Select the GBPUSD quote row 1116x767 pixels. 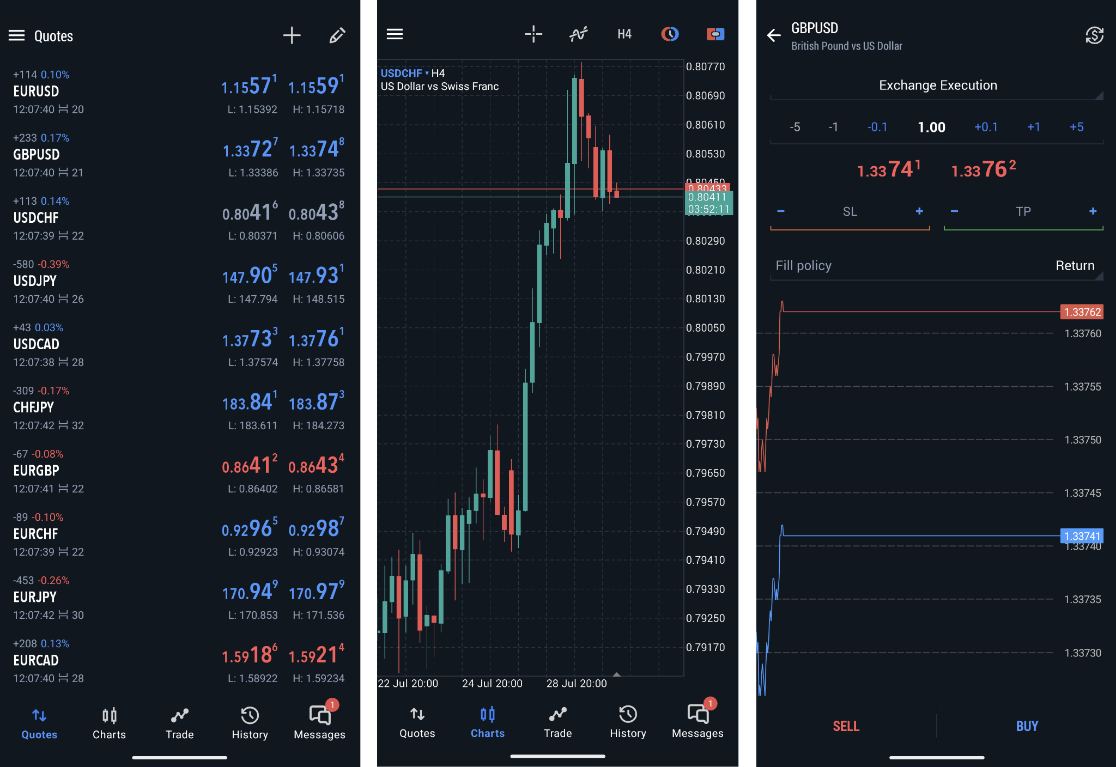coord(180,155)
